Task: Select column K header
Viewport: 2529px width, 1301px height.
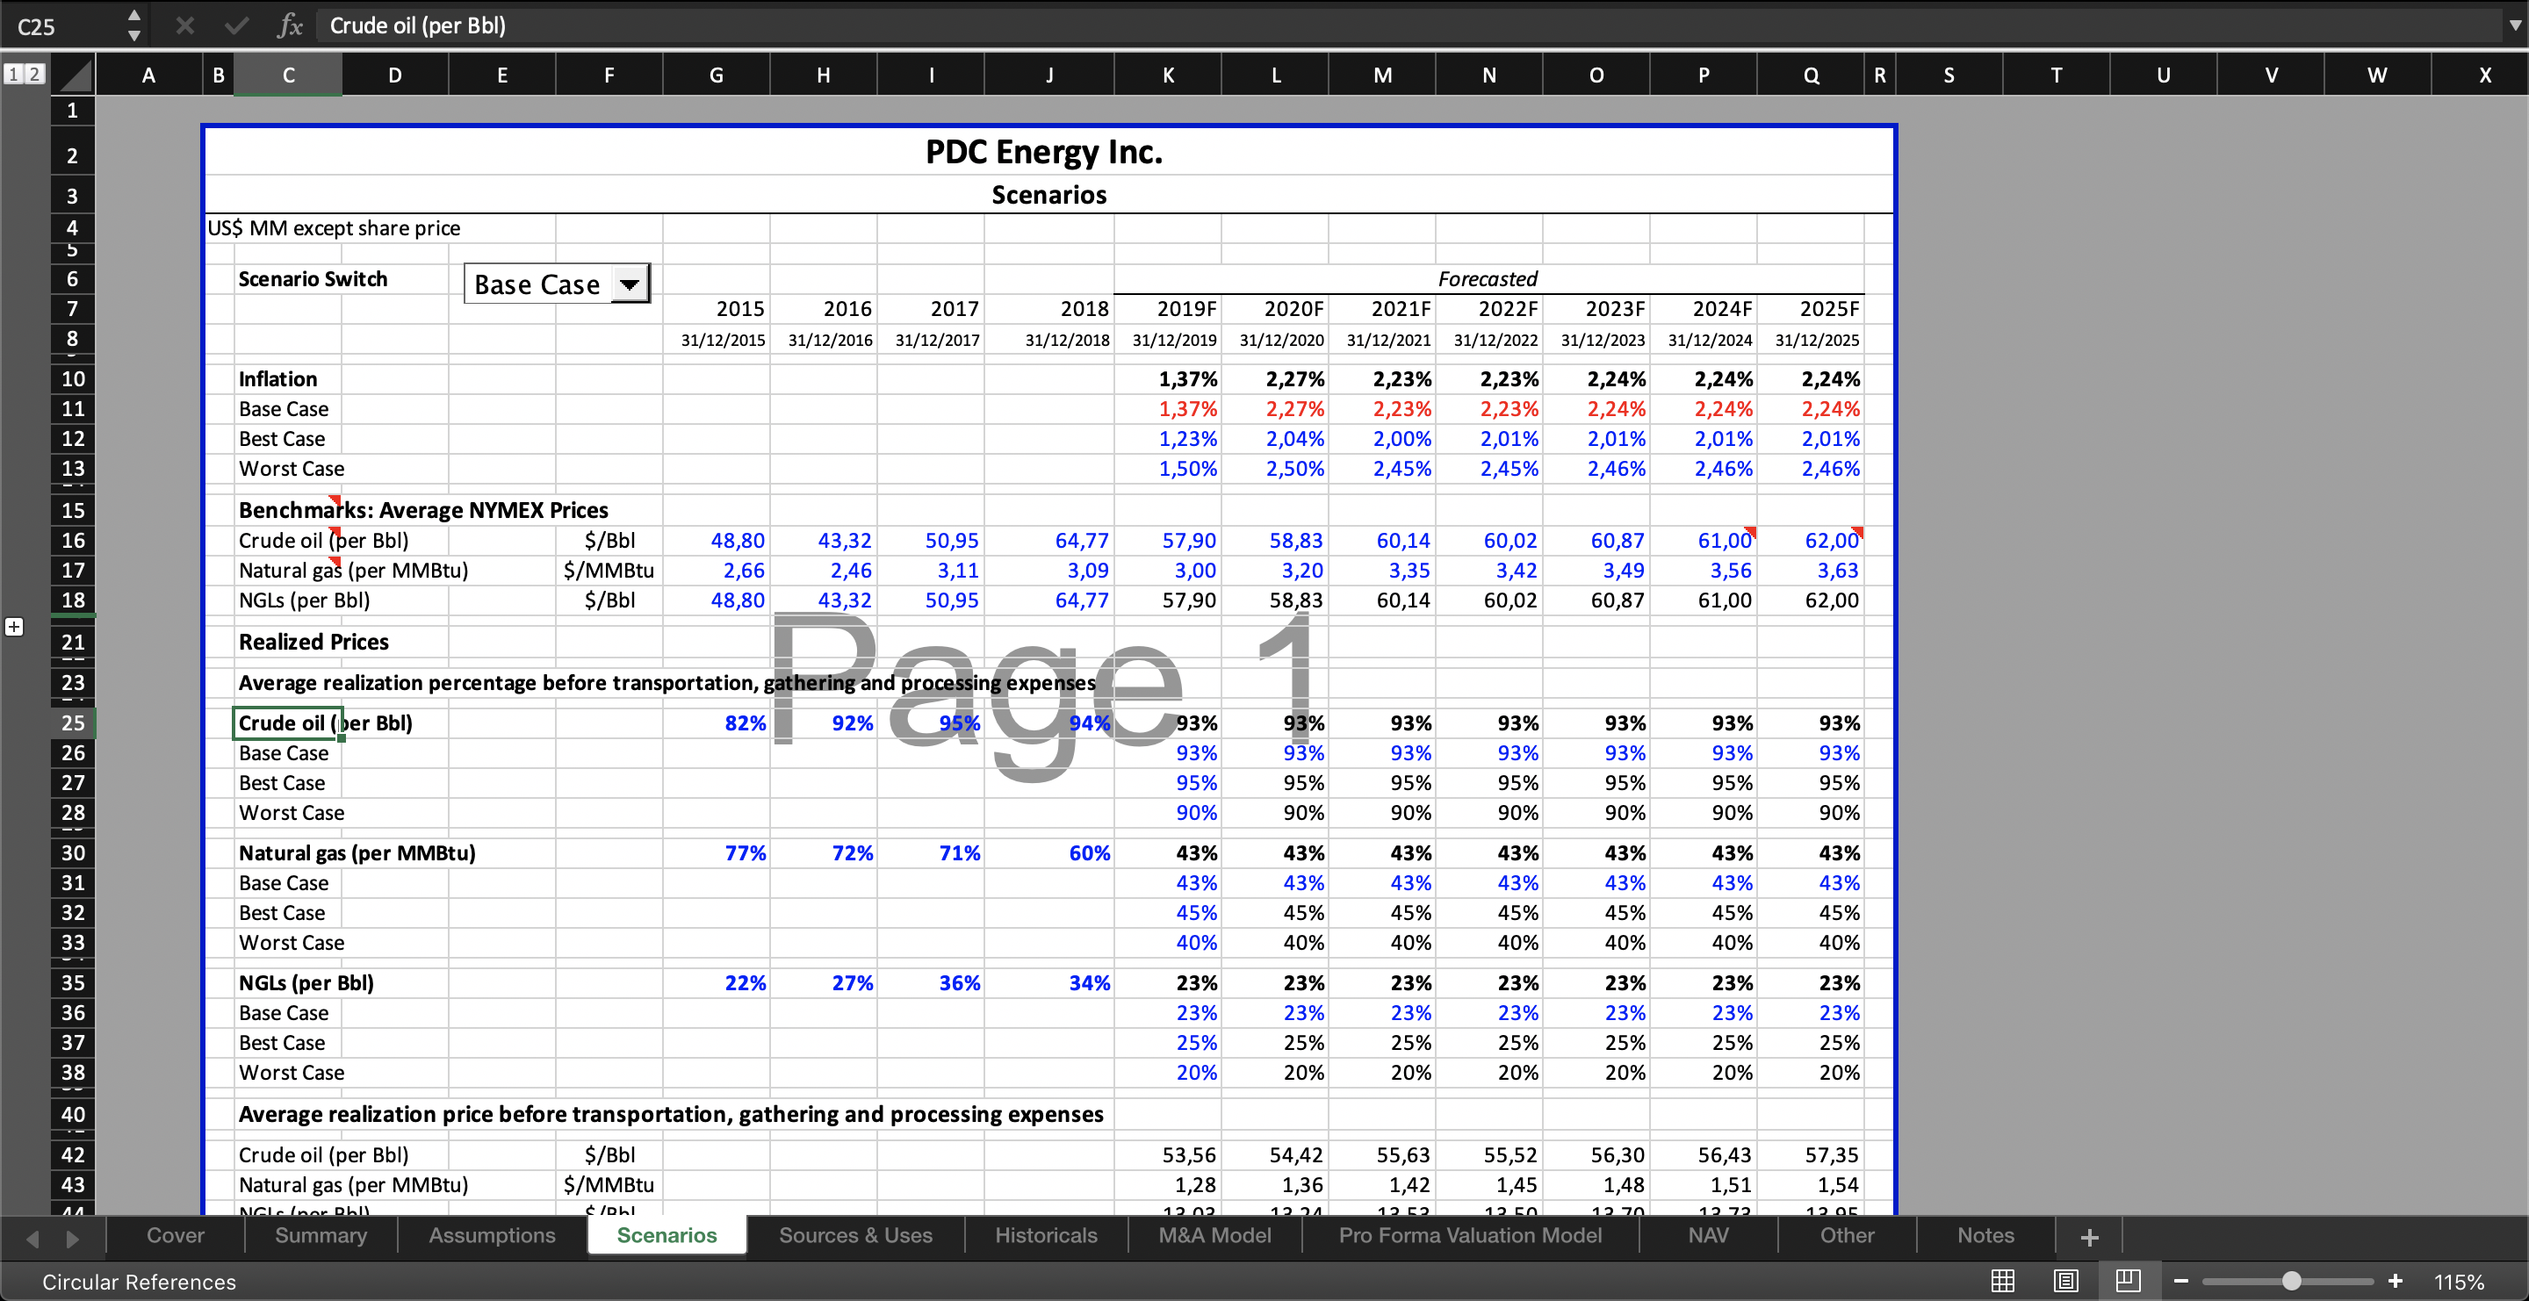Action: (1168, 75)
